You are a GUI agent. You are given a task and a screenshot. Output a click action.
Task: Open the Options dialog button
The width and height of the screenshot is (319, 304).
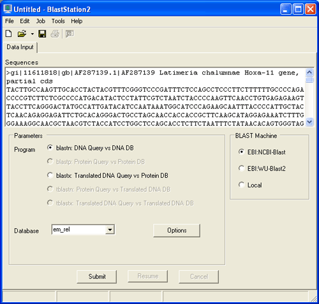point(177,230)
